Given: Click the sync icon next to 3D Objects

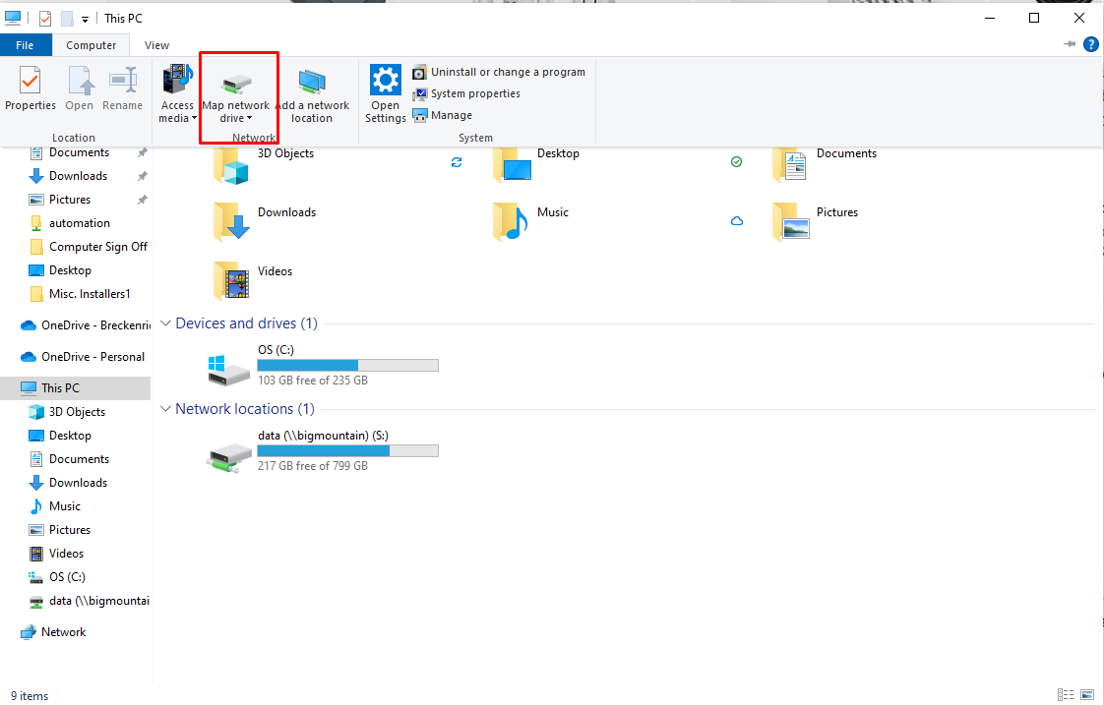Looking at the screenshot, I should 456,161.
